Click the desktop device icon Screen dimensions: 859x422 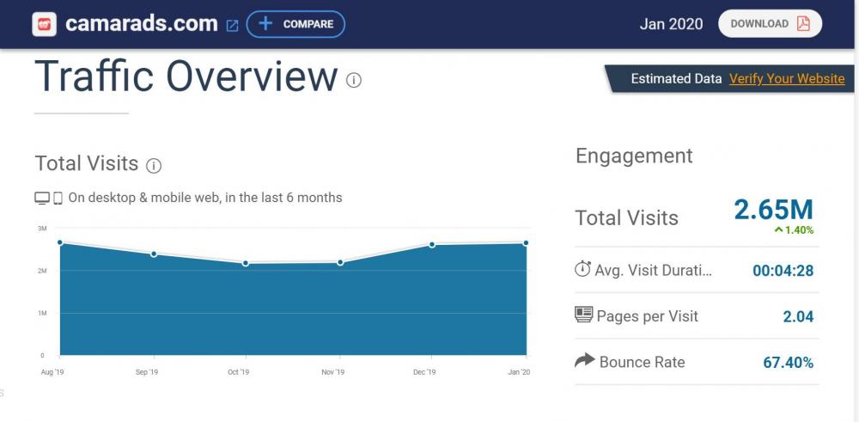(42, 199)
